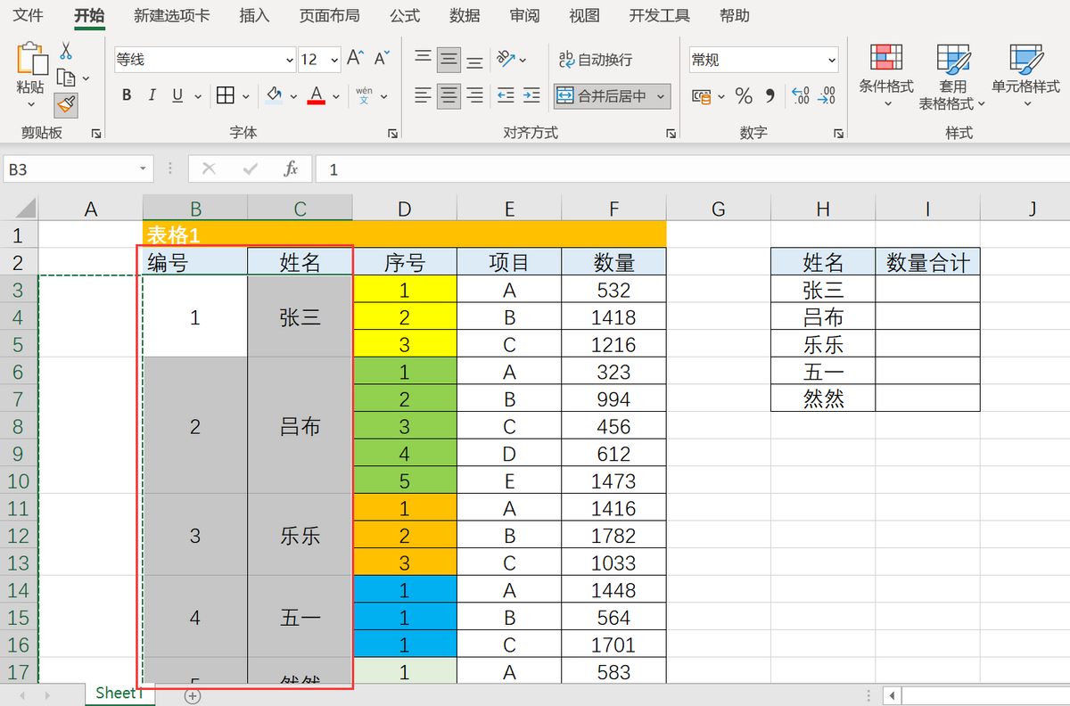
Task: Increase indent icon
Action: (531, 95)
